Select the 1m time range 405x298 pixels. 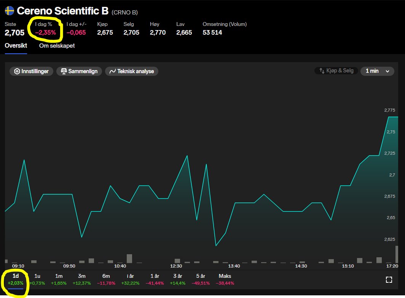[x=59, y=279]
